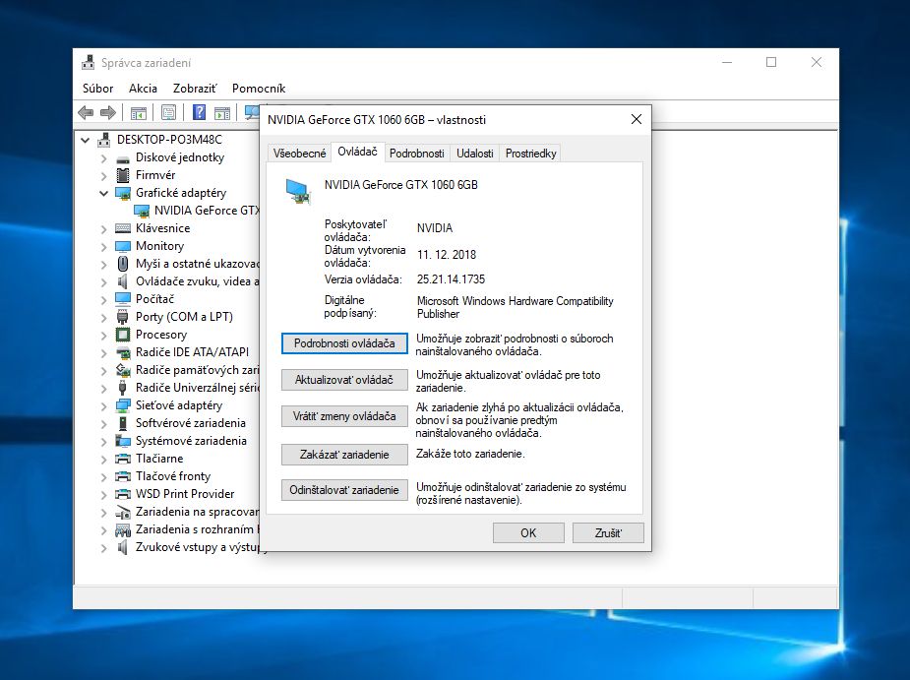Click the Podrobnosti ovládača button
The height and width of the screenshot is (680, 910).
pos(344,343)
